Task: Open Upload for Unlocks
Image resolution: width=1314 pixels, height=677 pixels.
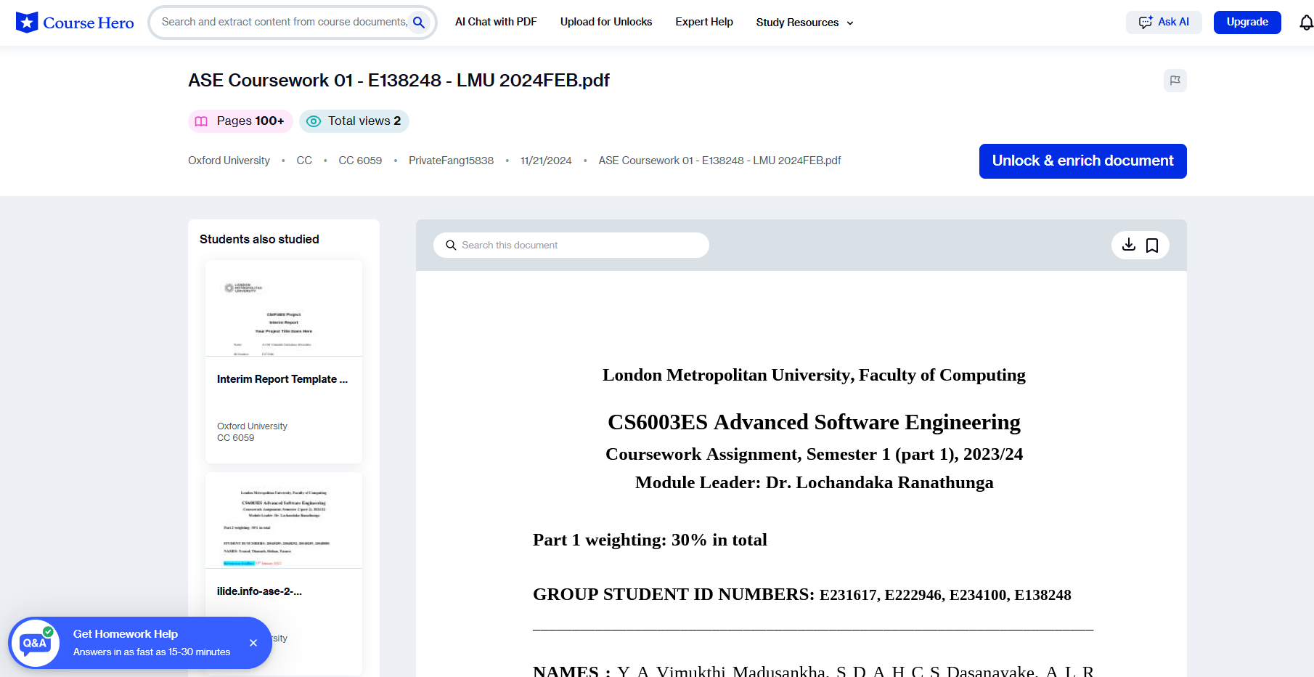Action: point(605,22)
